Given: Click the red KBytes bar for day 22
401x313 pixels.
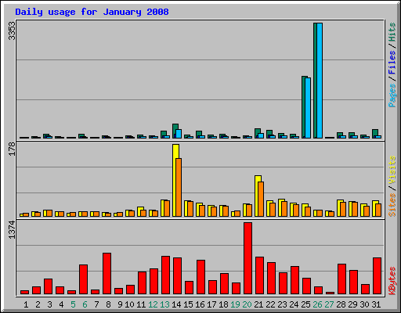Looking at the screenshot, I should pos(271,278).
